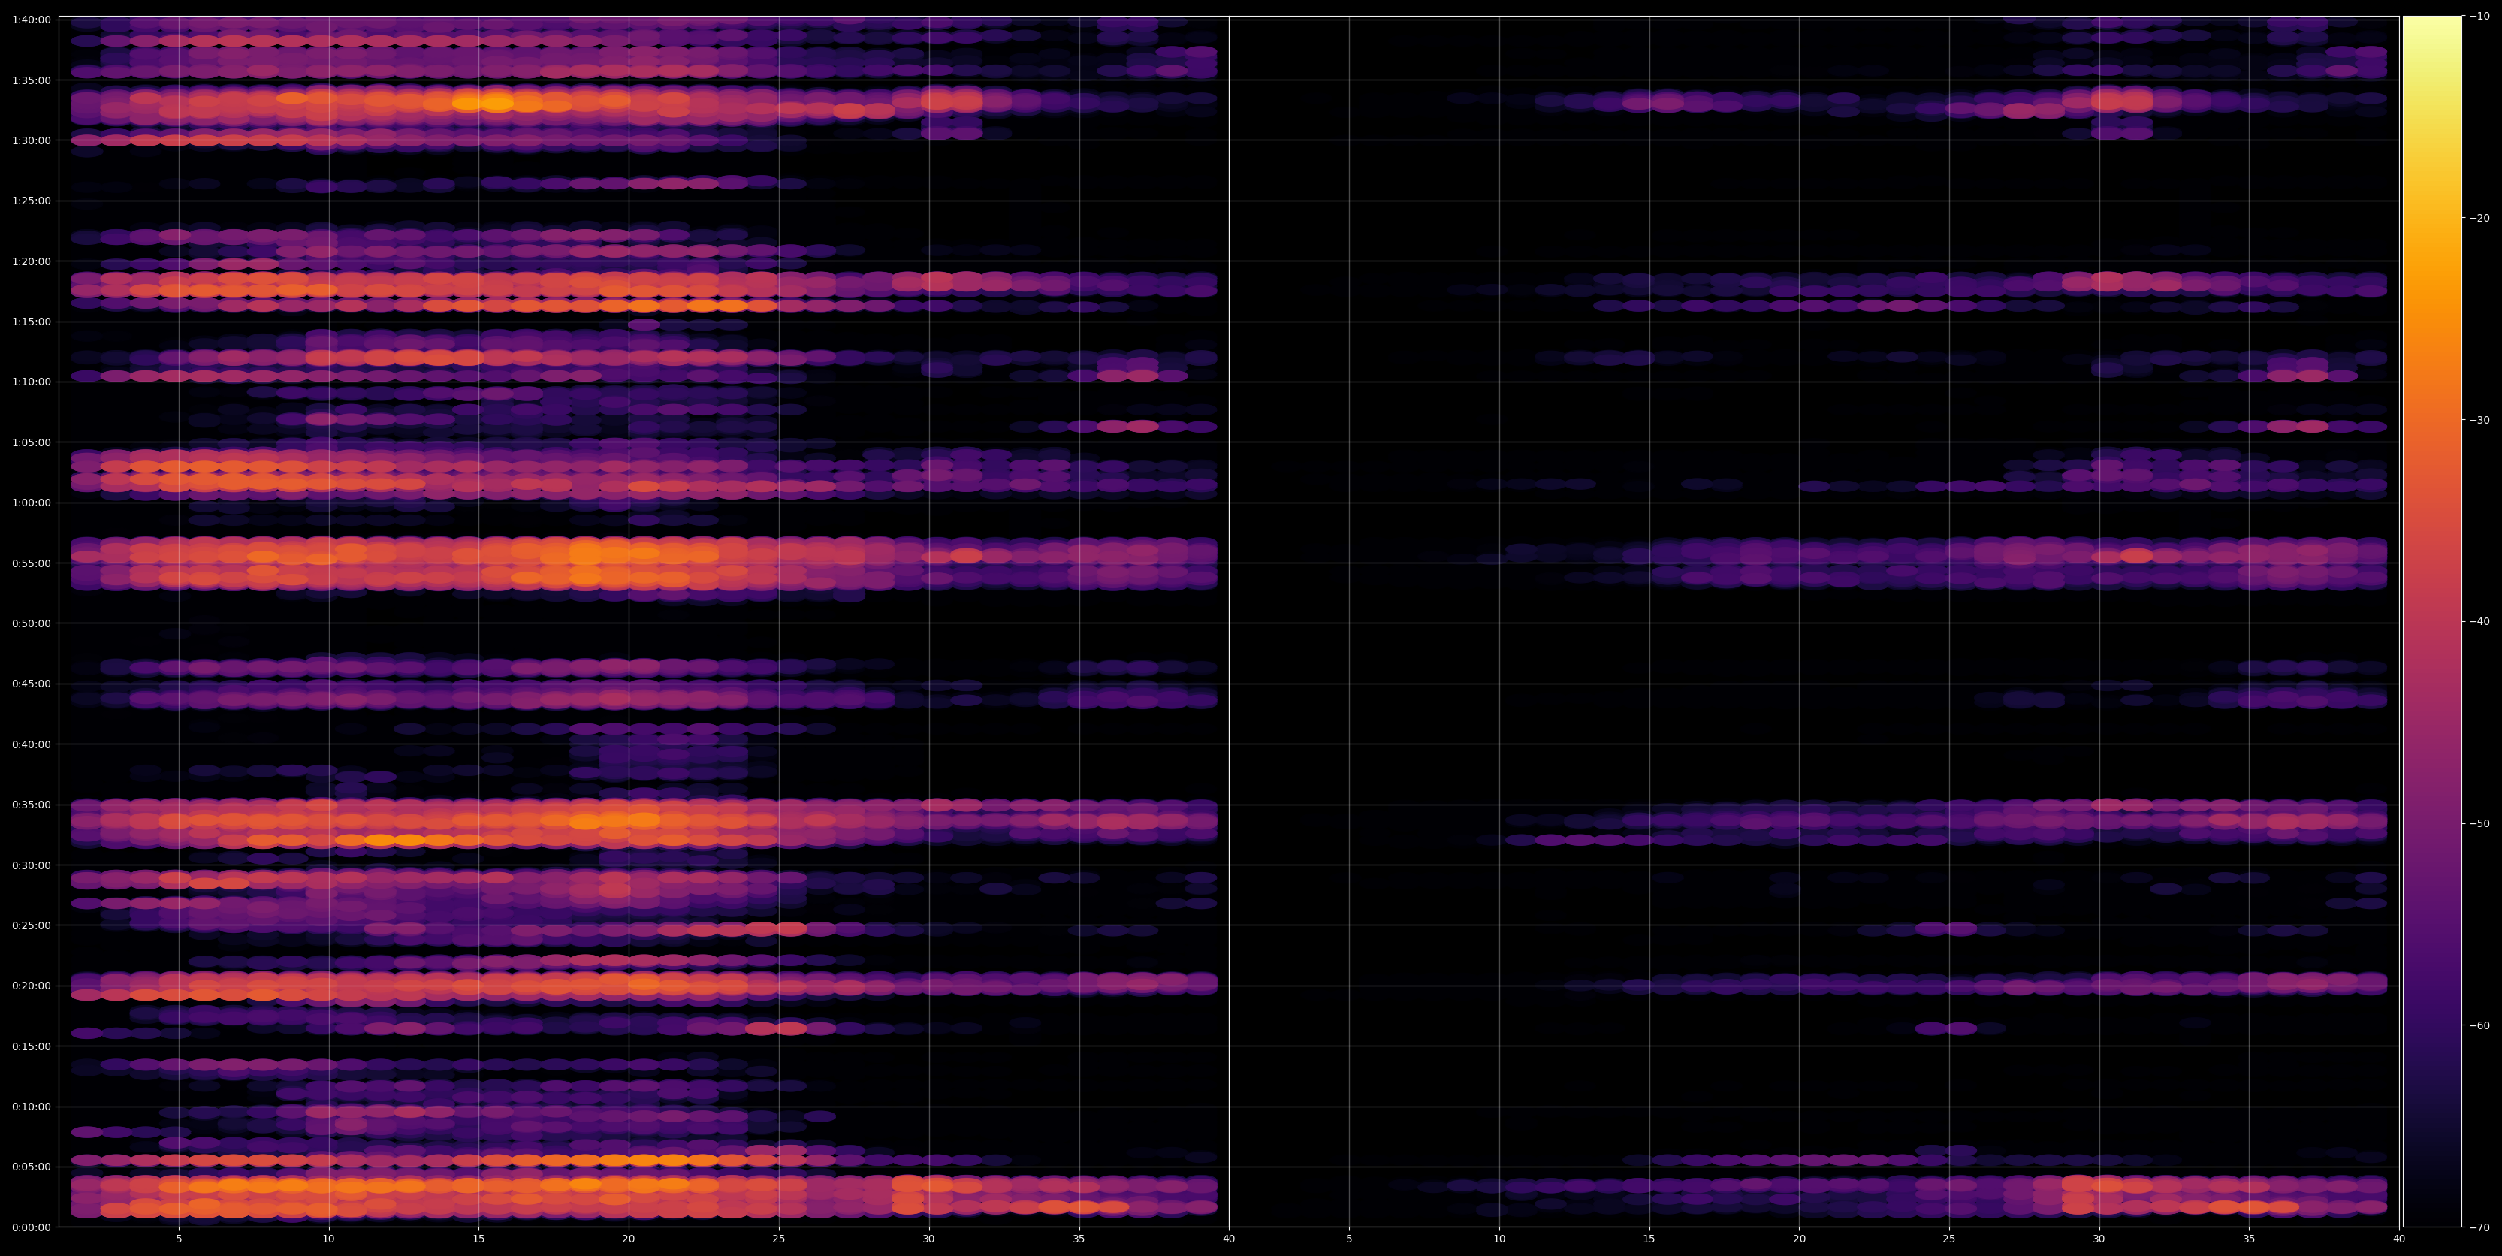Click the 0:50:00 y-axis label

pyautogui.click(x=31, y=623)
